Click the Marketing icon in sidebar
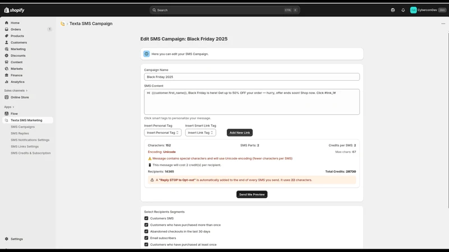449x252 pixels. point(7,49)
